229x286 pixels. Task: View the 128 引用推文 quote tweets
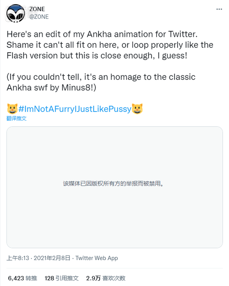tap(62, 278)
